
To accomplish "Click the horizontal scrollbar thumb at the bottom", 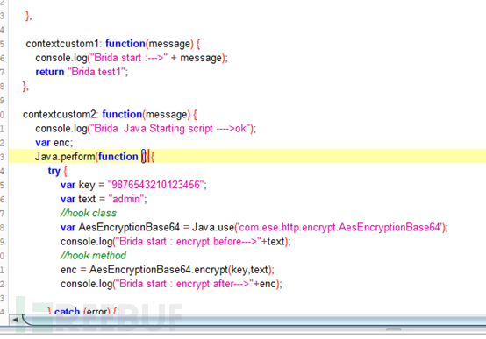I will [254, 320].
